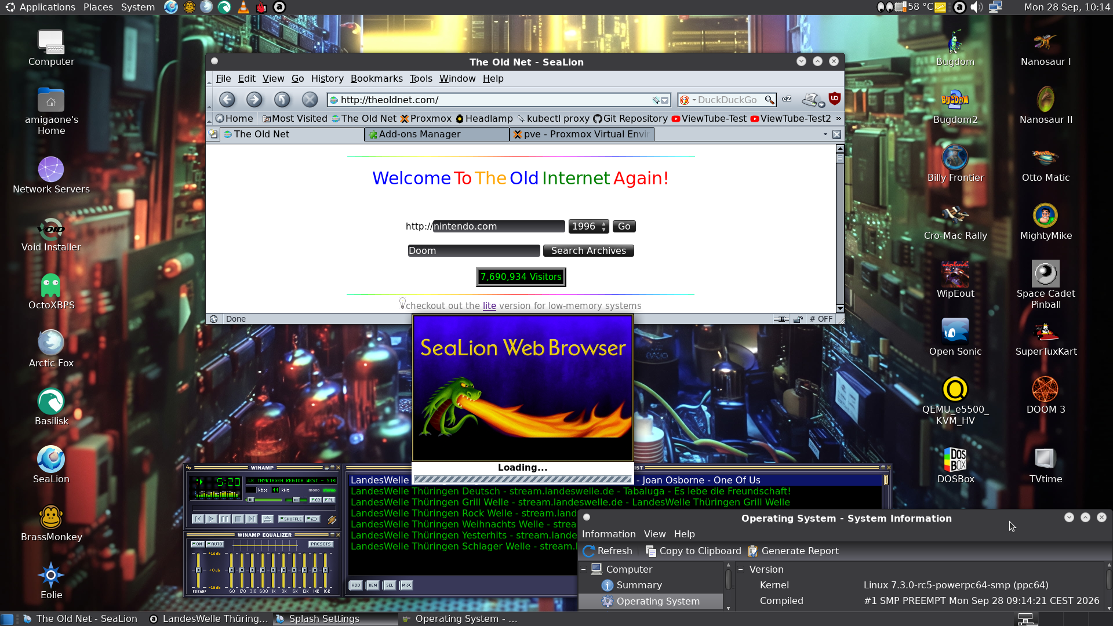This screenshot has width=1113, height=626.
Task: Open the Arctic Fox desktop icon
Action: click(51, 349)
